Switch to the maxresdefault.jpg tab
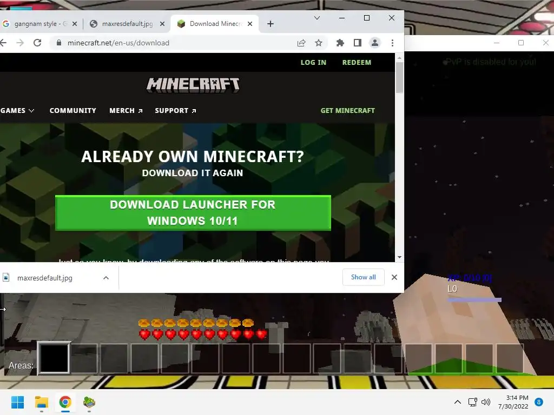The width and height of the screenshot is (554, 415). (x=126, y=24)
